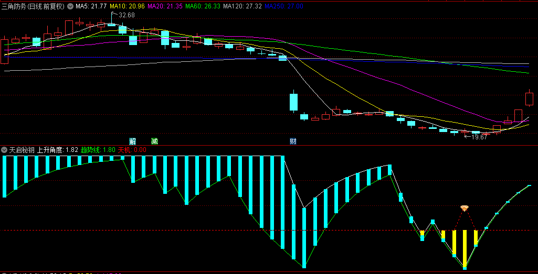This screenshot has height=274, width=538.
Task: Click the 19.67 low price label
Action: (479, 137)
